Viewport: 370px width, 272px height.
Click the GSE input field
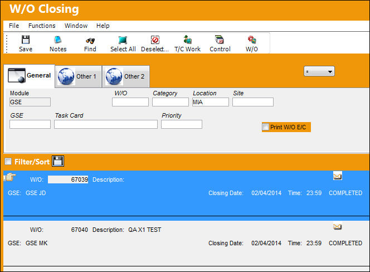[30, 124]
